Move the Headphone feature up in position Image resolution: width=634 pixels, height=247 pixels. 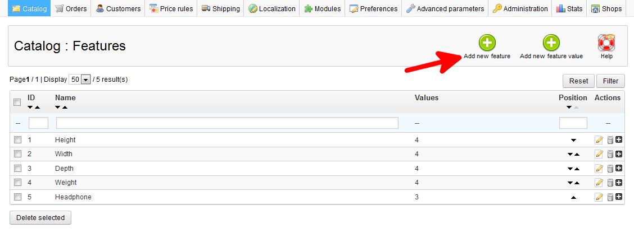click(x=573, y=198)
